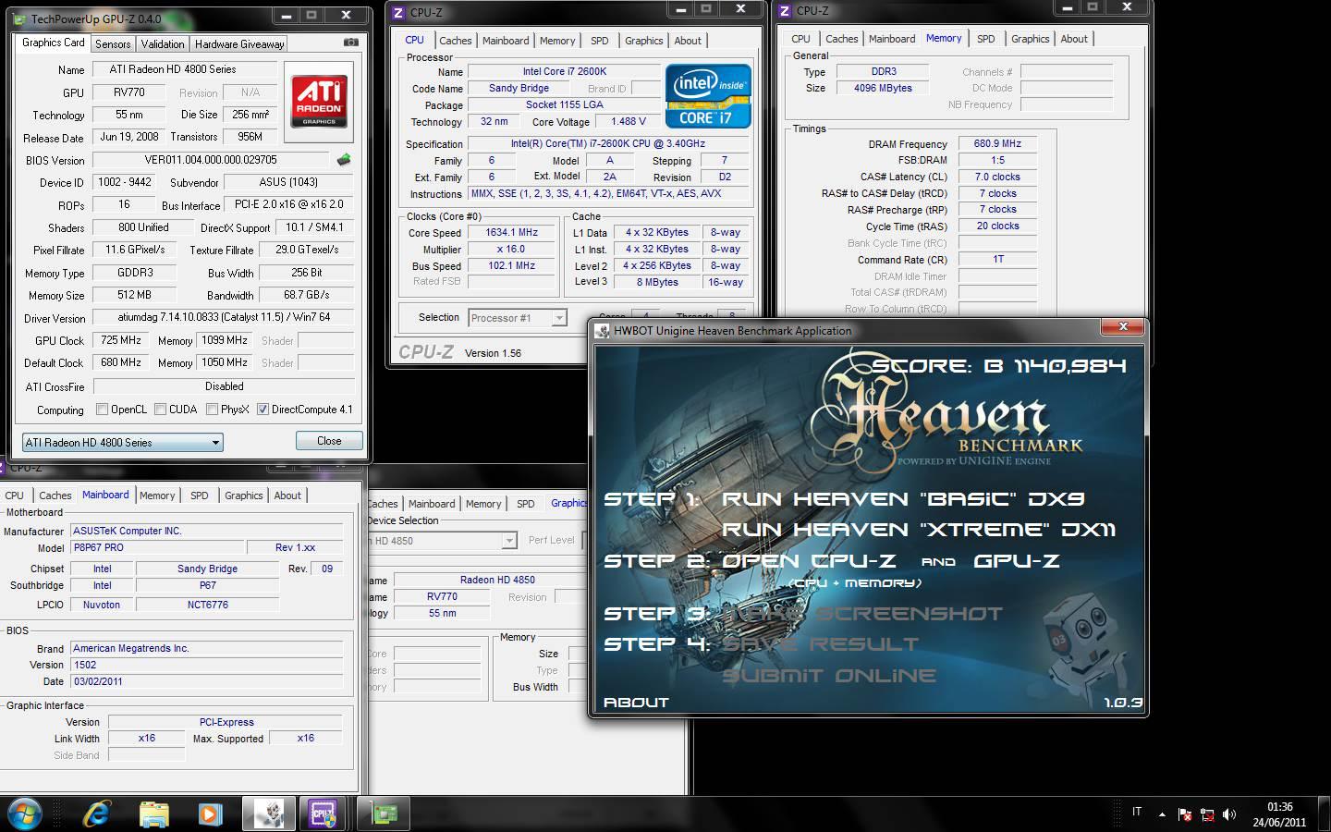This screenshot has height=832, width=1331.
Task: Launch Internet Explorer from taskbar
Action: coord(97,814)
